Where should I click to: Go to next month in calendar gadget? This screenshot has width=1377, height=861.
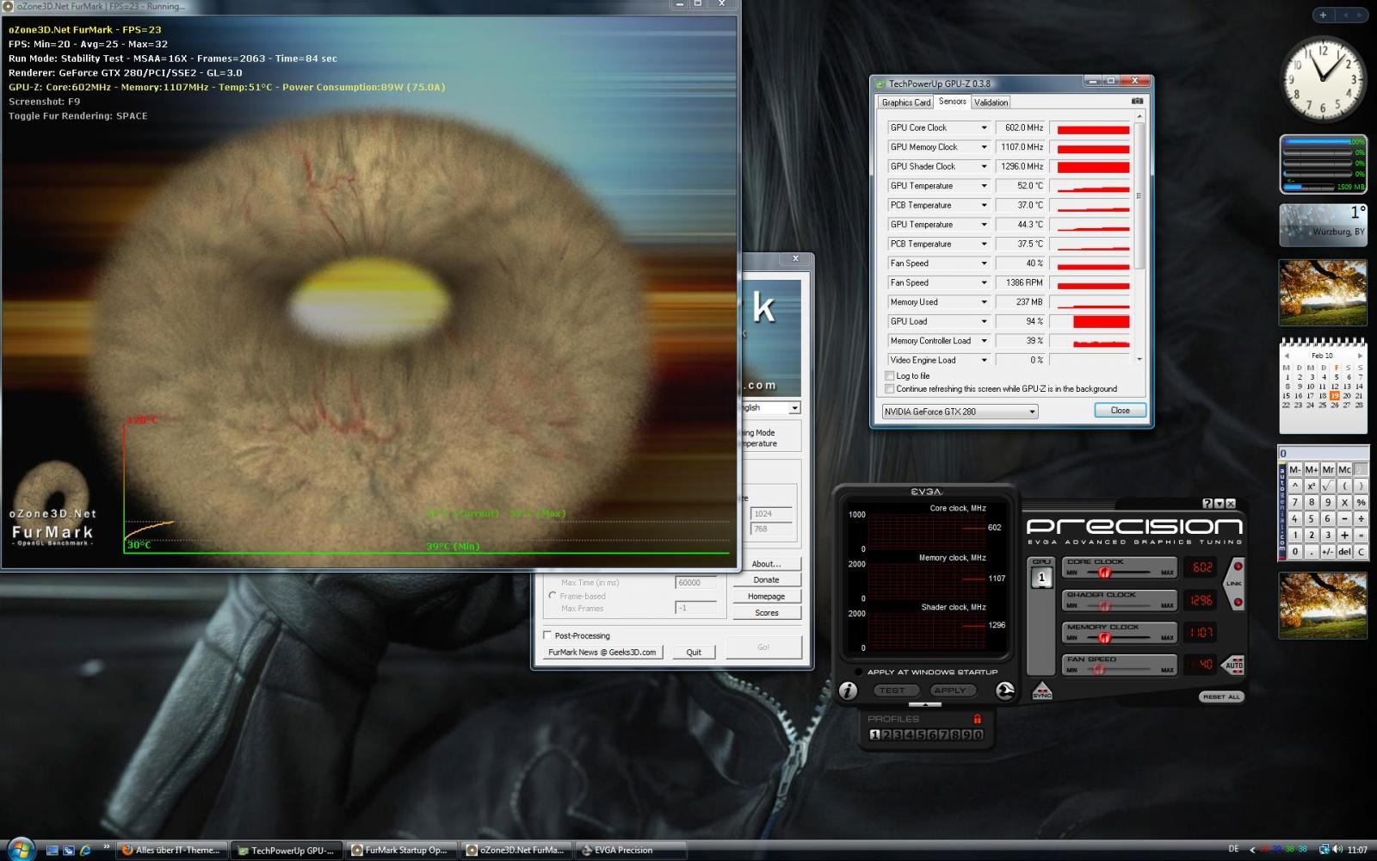[1360, 356]
